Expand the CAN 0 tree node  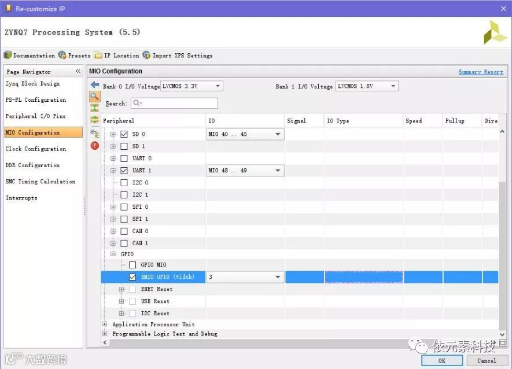click(113, 231)
